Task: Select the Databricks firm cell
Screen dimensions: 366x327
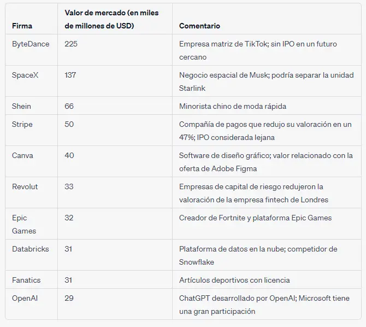Action: [x=31, y=249]
